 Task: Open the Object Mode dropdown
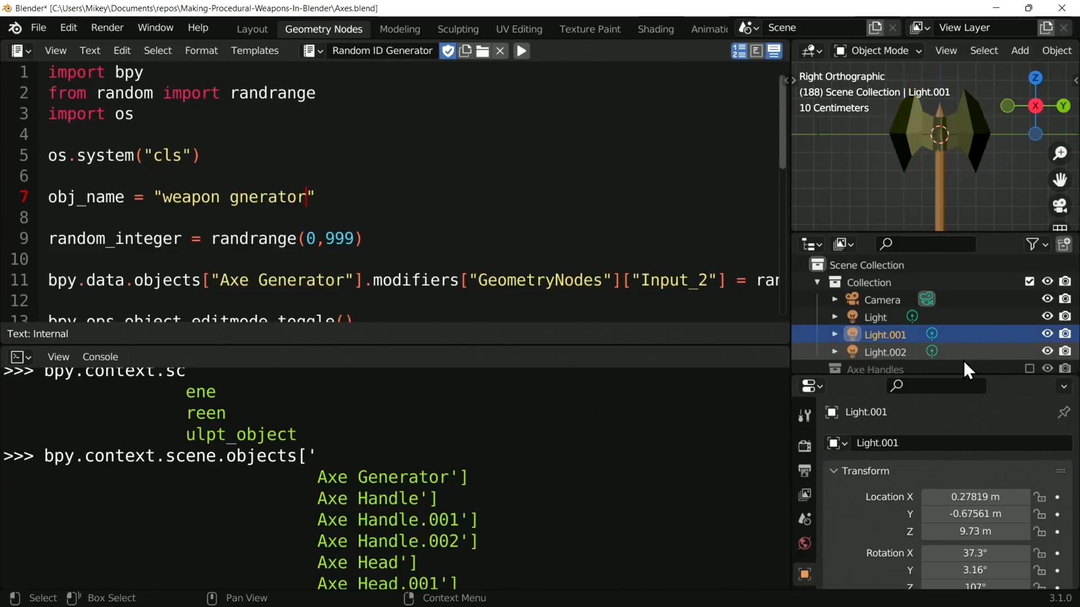click(878, 51)
